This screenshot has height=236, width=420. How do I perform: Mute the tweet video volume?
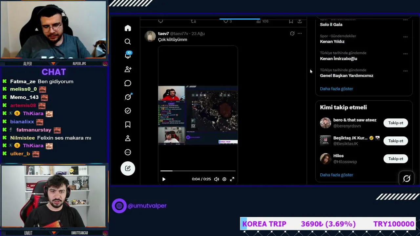(x=217, y=179)
